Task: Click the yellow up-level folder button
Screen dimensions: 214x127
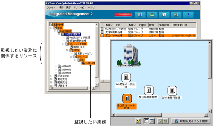Action: coord(138,121)
